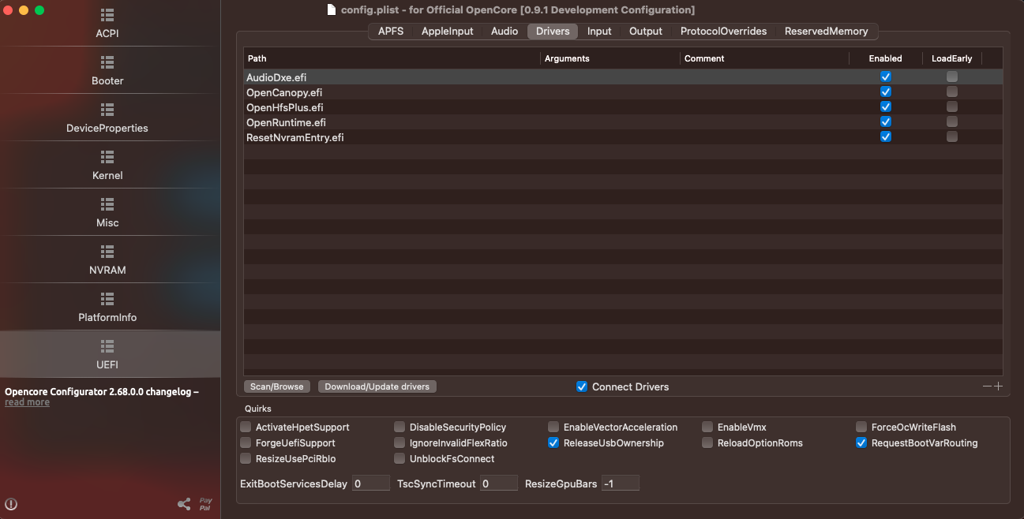Select the Booter sidebar icon
1024x519 pixels.
[107, 62]
